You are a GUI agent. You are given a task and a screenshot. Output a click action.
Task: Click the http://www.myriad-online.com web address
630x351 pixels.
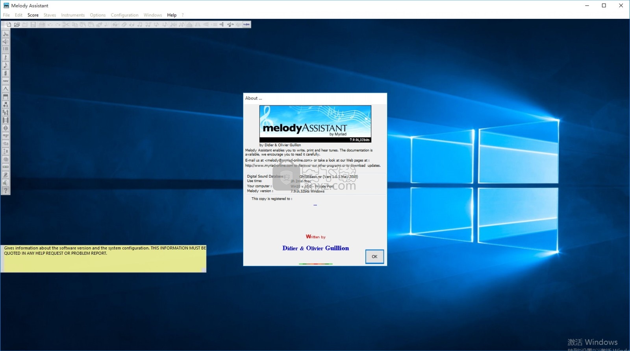269,165
